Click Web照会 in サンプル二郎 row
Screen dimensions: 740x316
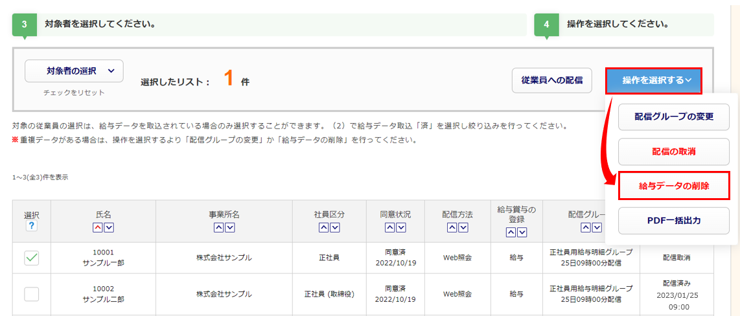pyautogui.click(x=457, y=294)
